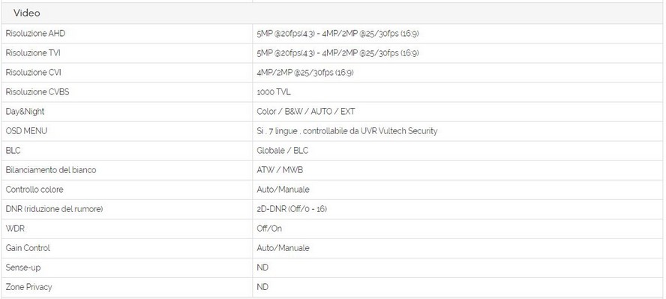The width and height of the screenshot is (666, 299).
Task: Click the ATW / MWB value
Action: 280,170
